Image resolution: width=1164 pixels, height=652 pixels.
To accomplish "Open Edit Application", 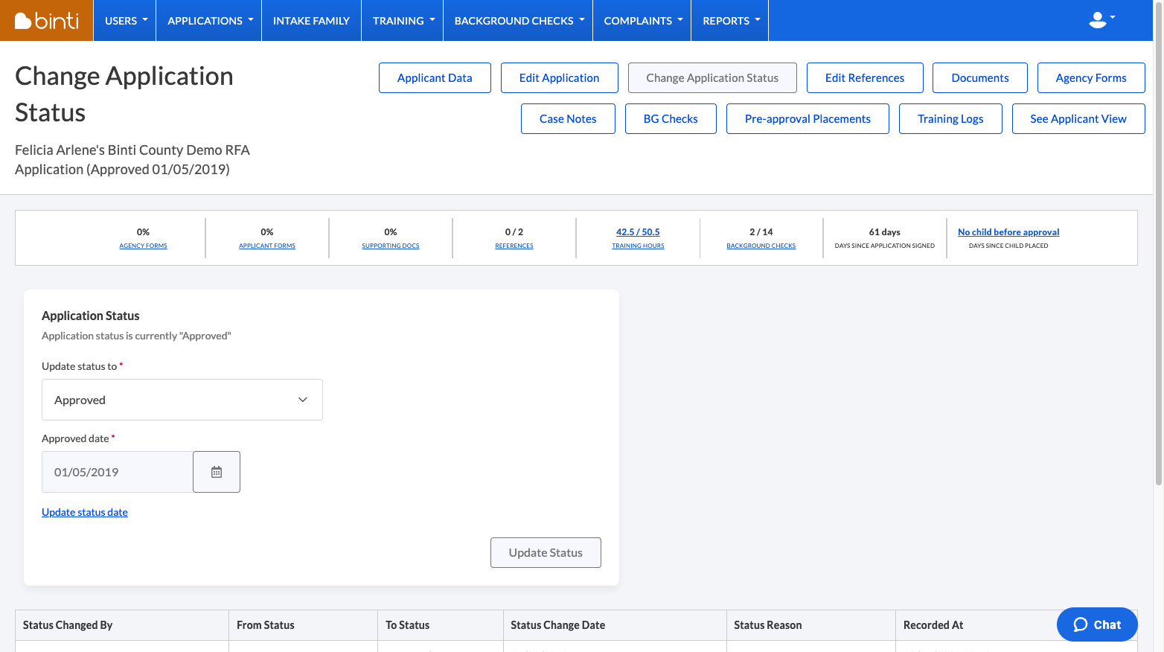I will click(560, 78).
